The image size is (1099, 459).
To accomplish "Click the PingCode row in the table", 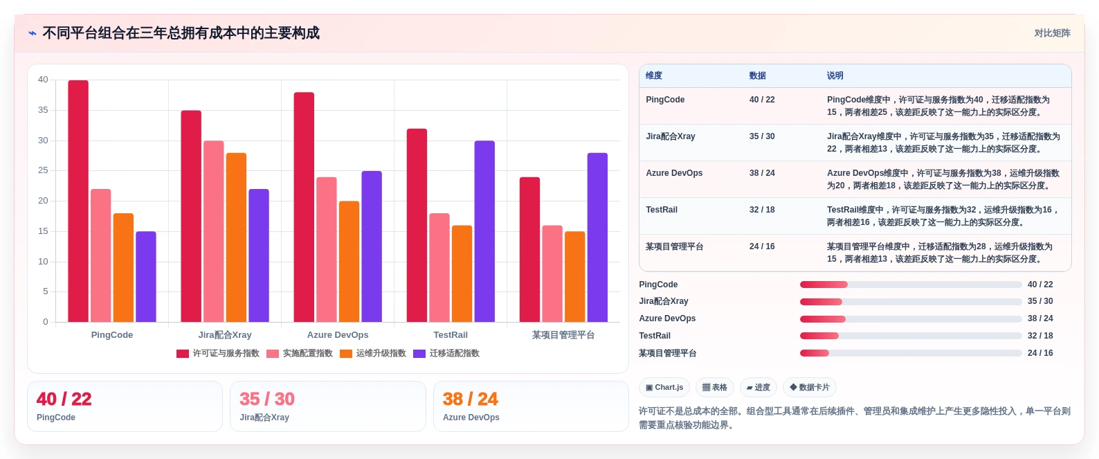I will click(855, 106).
